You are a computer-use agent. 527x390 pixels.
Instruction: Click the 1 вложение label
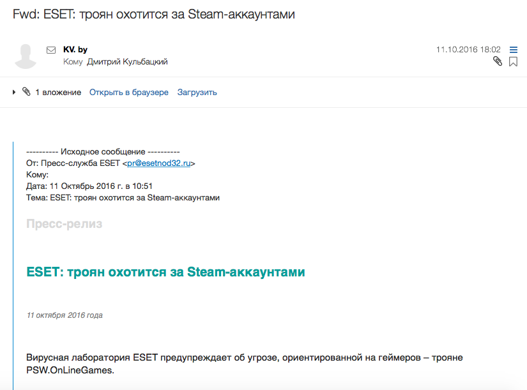point(59,93)
